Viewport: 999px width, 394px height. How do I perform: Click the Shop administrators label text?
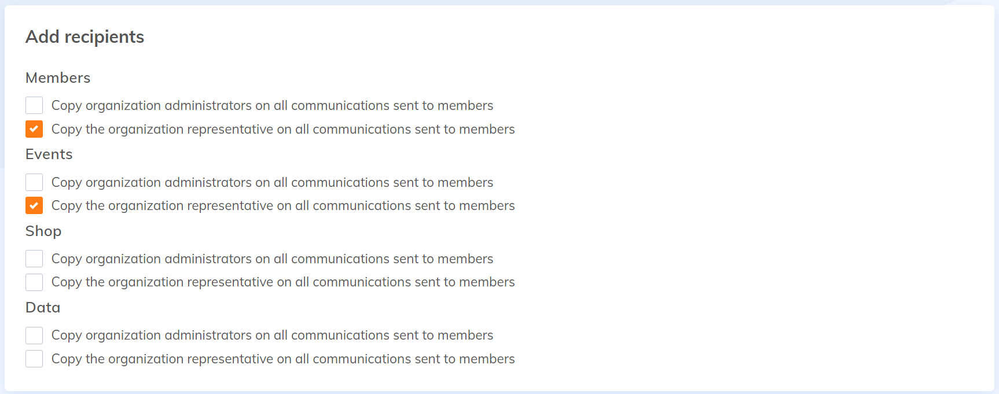tap(272, 259)
